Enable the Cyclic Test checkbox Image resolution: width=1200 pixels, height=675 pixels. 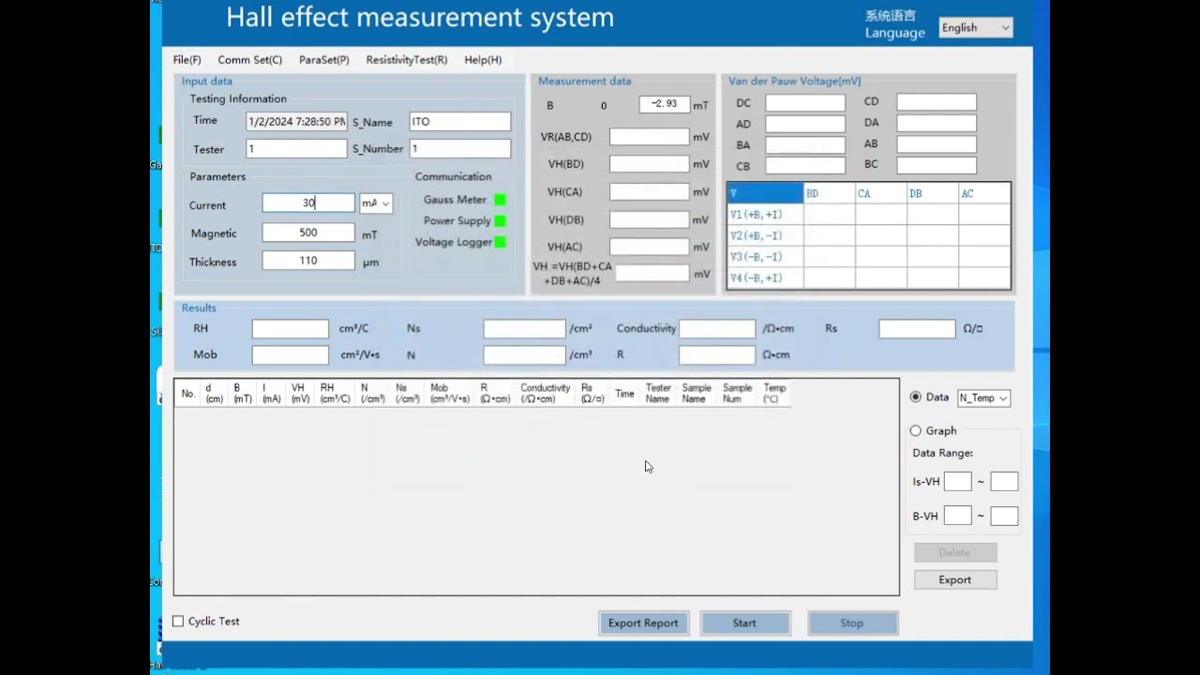pyautogui.click(x=178, y=622)
